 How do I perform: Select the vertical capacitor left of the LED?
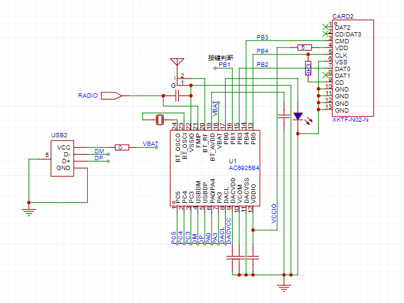(284, 116)
